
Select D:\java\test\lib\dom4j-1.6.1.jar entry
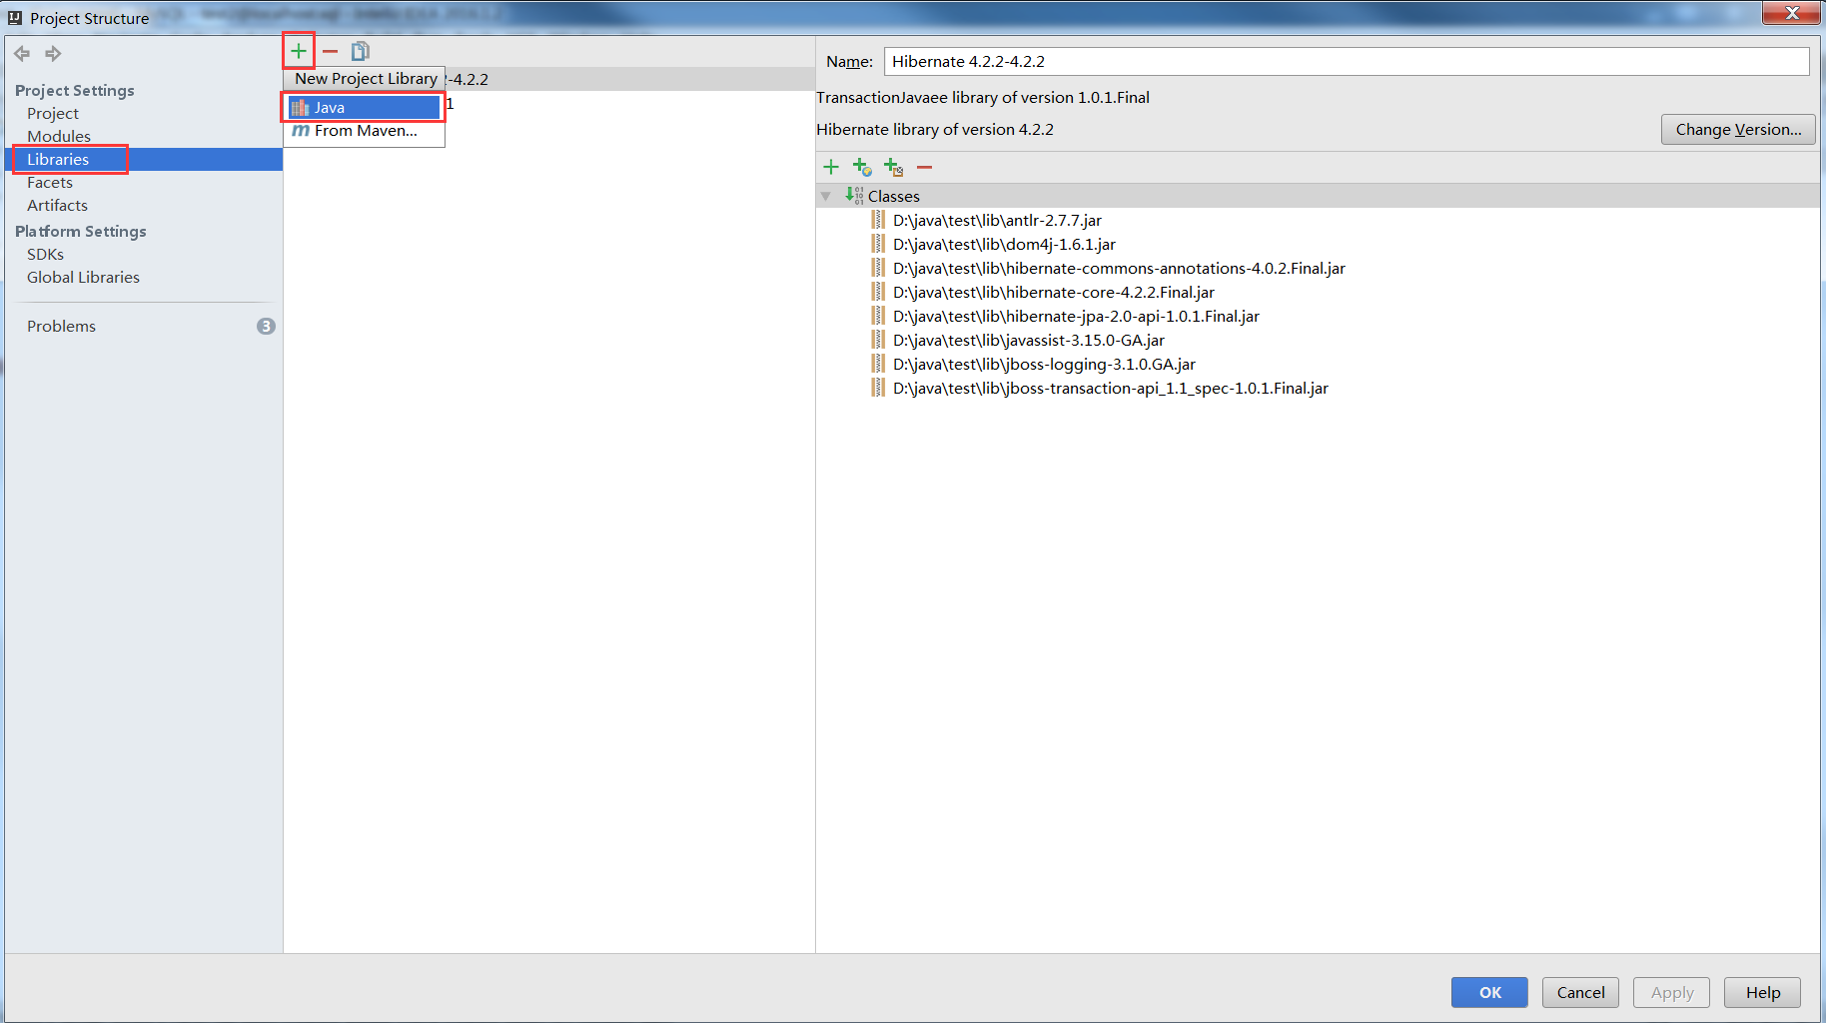[x=1004, y=244]
